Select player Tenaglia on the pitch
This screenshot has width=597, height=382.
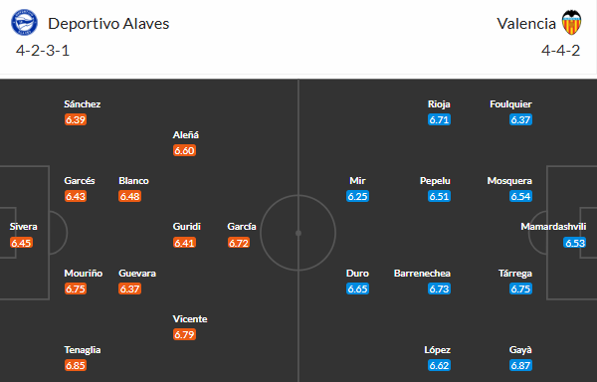[x=83, y=349]
